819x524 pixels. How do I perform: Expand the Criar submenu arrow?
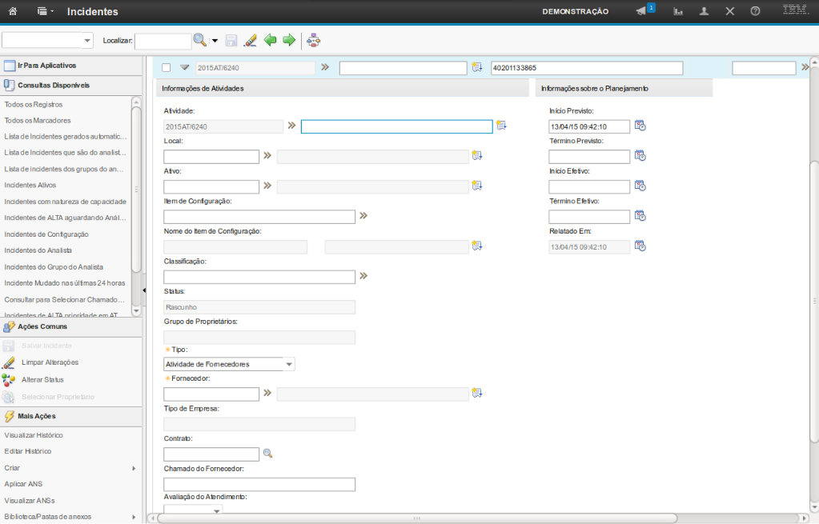click(x=134, y=468)
